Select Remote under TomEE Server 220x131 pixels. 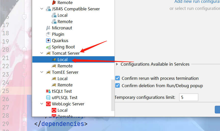point(65,85)
